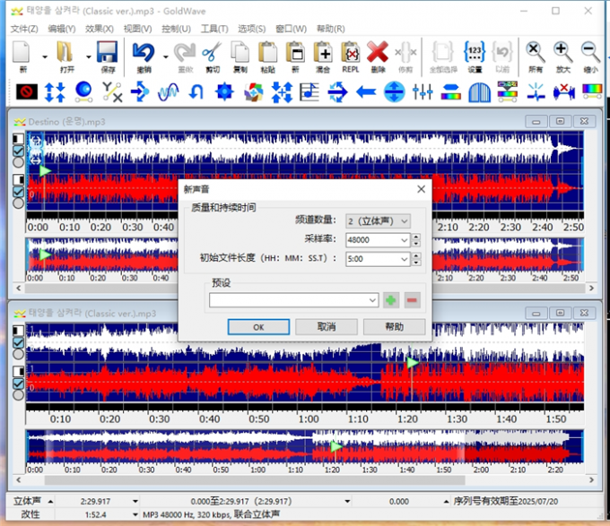Open the 工具(T) menu
Screen dimensions: 610x526
click(214, 29)
